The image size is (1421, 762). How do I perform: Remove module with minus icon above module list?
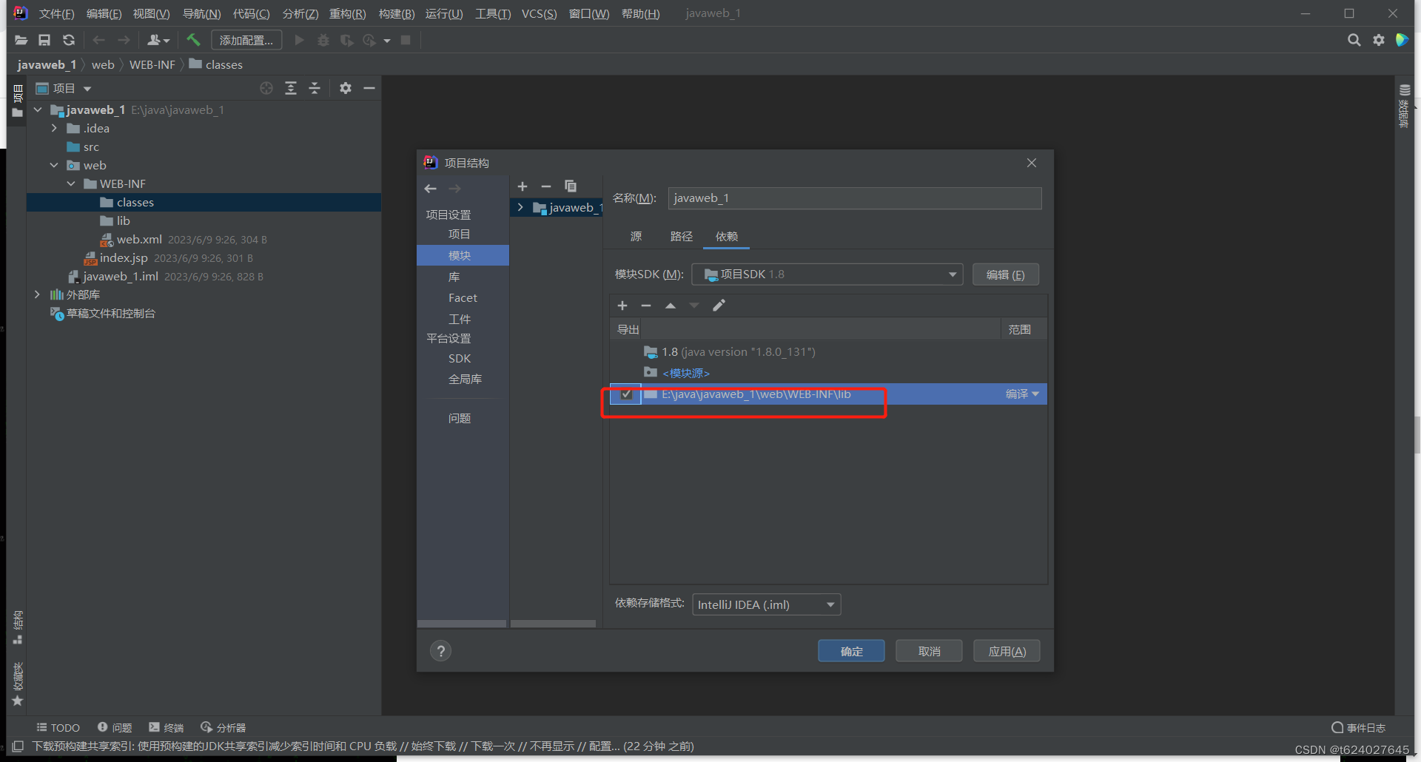546,186
